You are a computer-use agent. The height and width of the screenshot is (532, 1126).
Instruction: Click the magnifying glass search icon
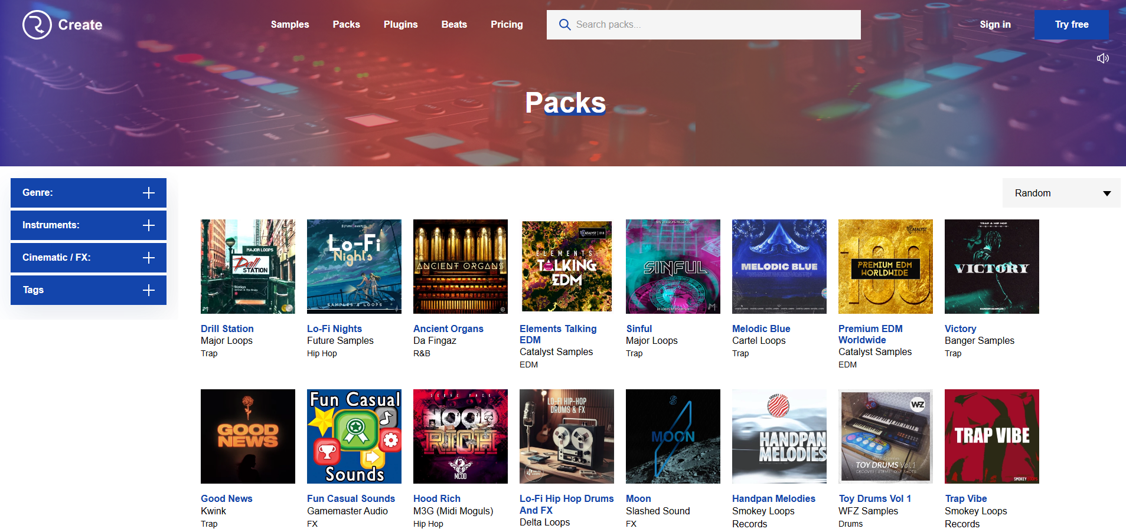coord(564,25)
